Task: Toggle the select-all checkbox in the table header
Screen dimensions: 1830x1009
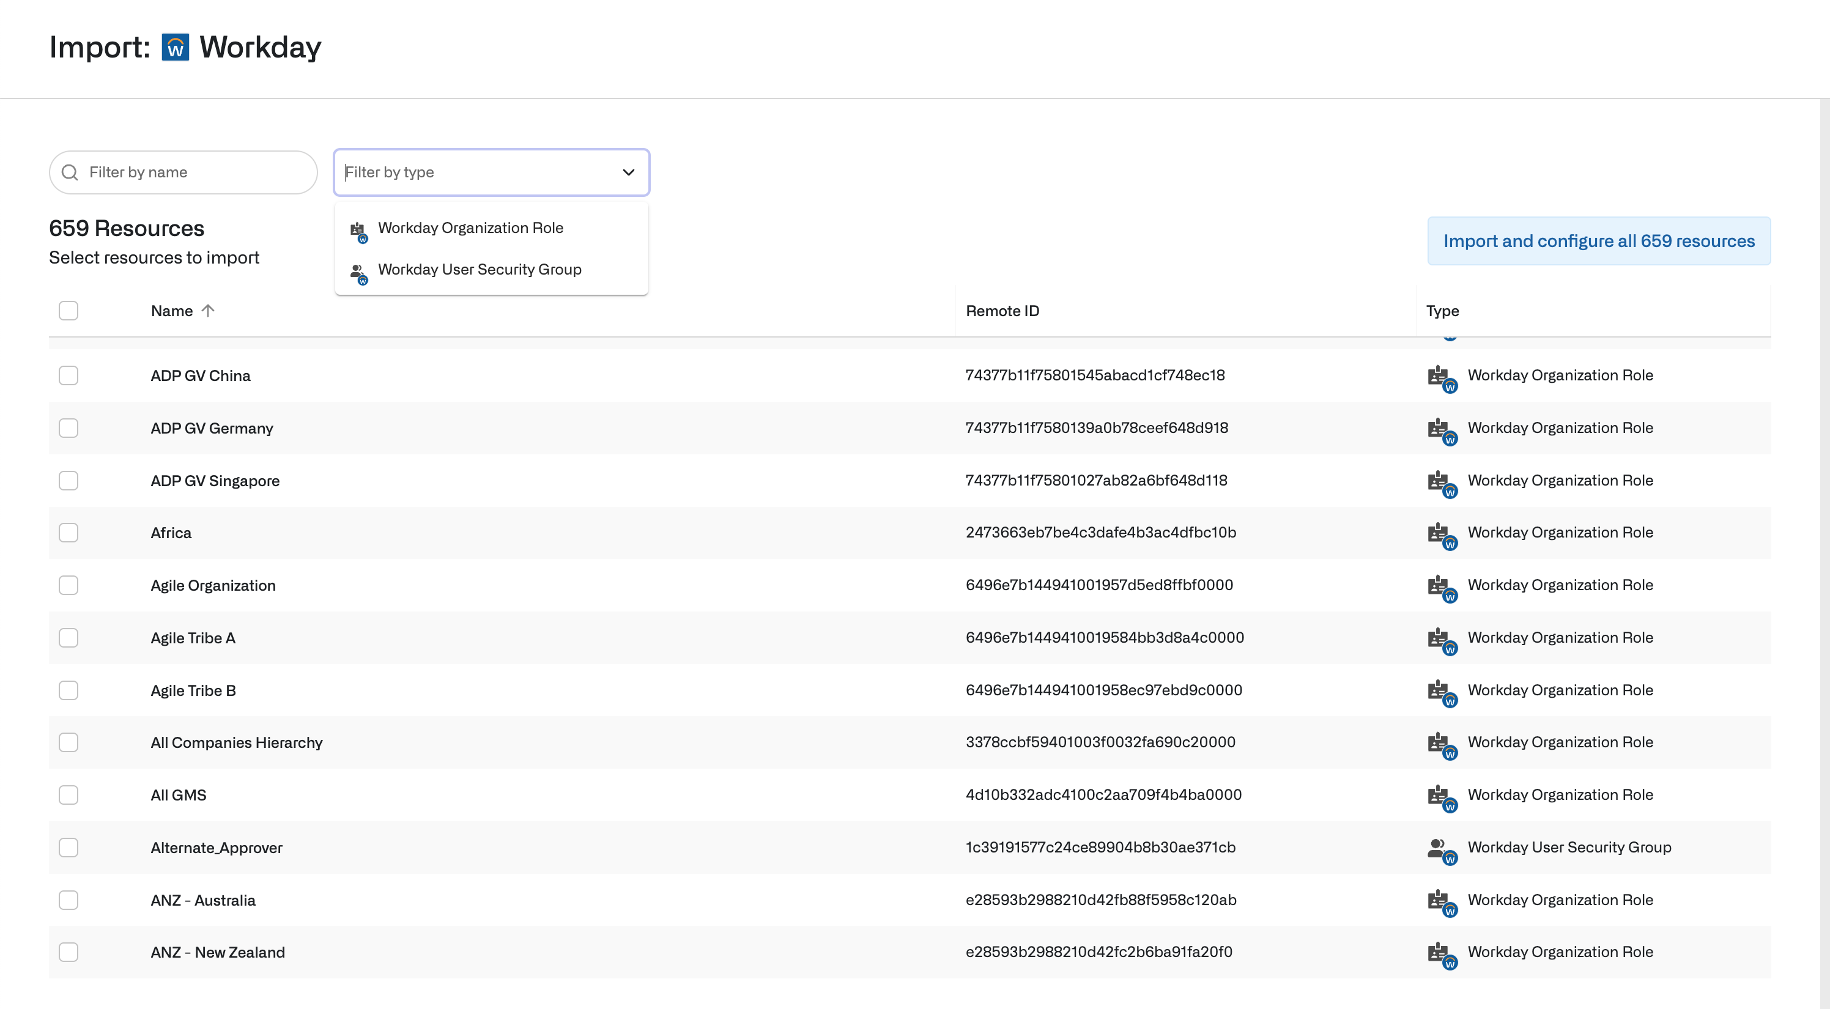Action: [x=69, y=310]
